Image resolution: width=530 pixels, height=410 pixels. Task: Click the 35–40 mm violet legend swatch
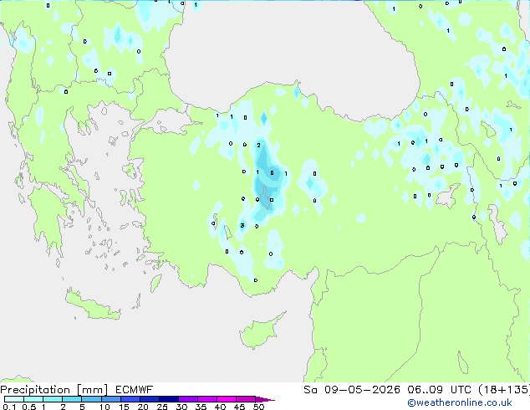(206, 399)
